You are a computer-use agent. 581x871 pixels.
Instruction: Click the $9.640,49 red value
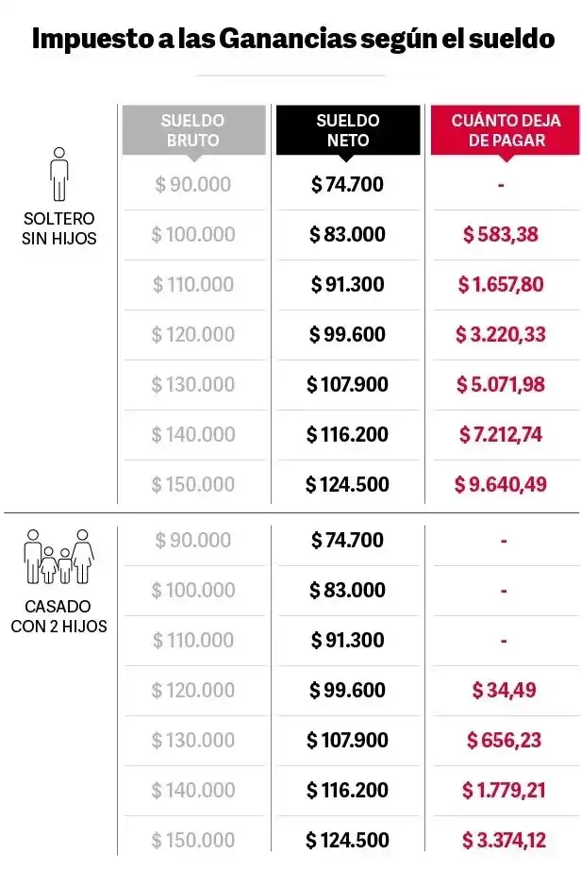pyautogui.click(x=500, y=484)
